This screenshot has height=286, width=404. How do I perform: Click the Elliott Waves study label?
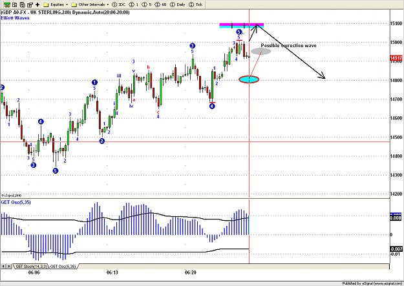16,18
